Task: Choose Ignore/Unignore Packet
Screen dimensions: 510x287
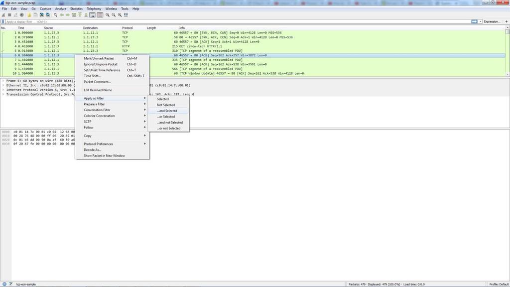Action: point(112,64)
